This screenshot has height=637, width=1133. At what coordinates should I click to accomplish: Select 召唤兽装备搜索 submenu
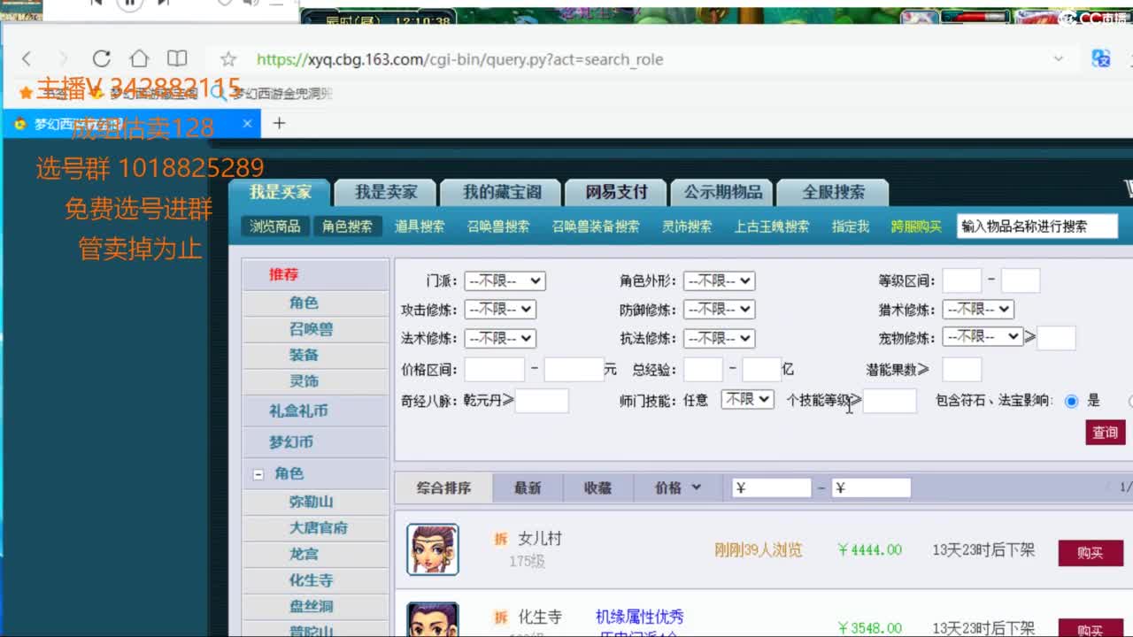(596, 226)
